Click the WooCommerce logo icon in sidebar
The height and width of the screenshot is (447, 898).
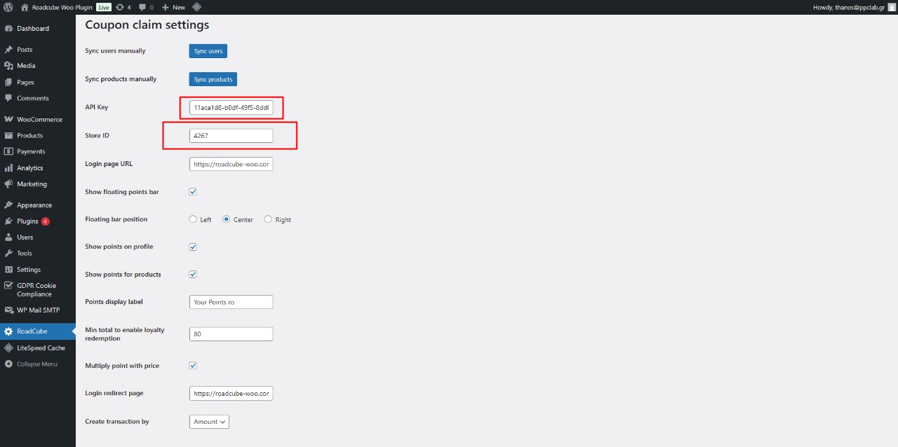click(x=8, y=119)
